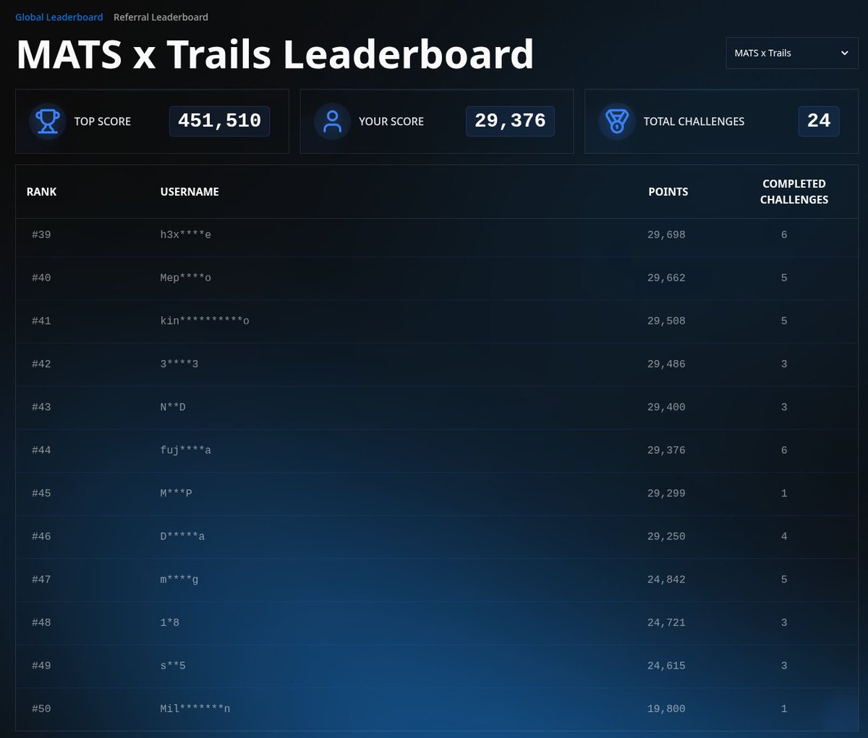Click the TOTAL CHALLENGES label
This screenshot has height=738, width=868.
[x=694, y=121]
